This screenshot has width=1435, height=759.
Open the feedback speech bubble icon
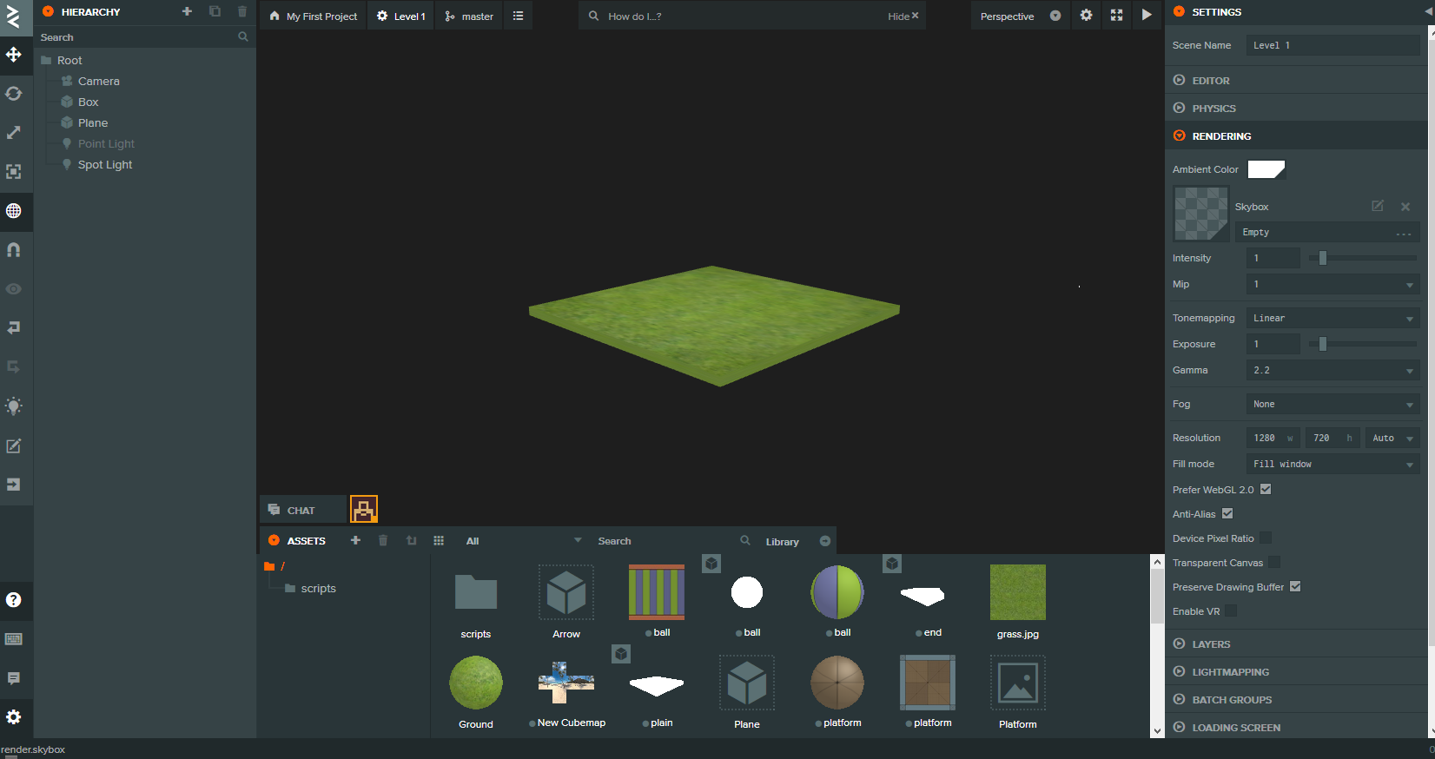[14, 678]
